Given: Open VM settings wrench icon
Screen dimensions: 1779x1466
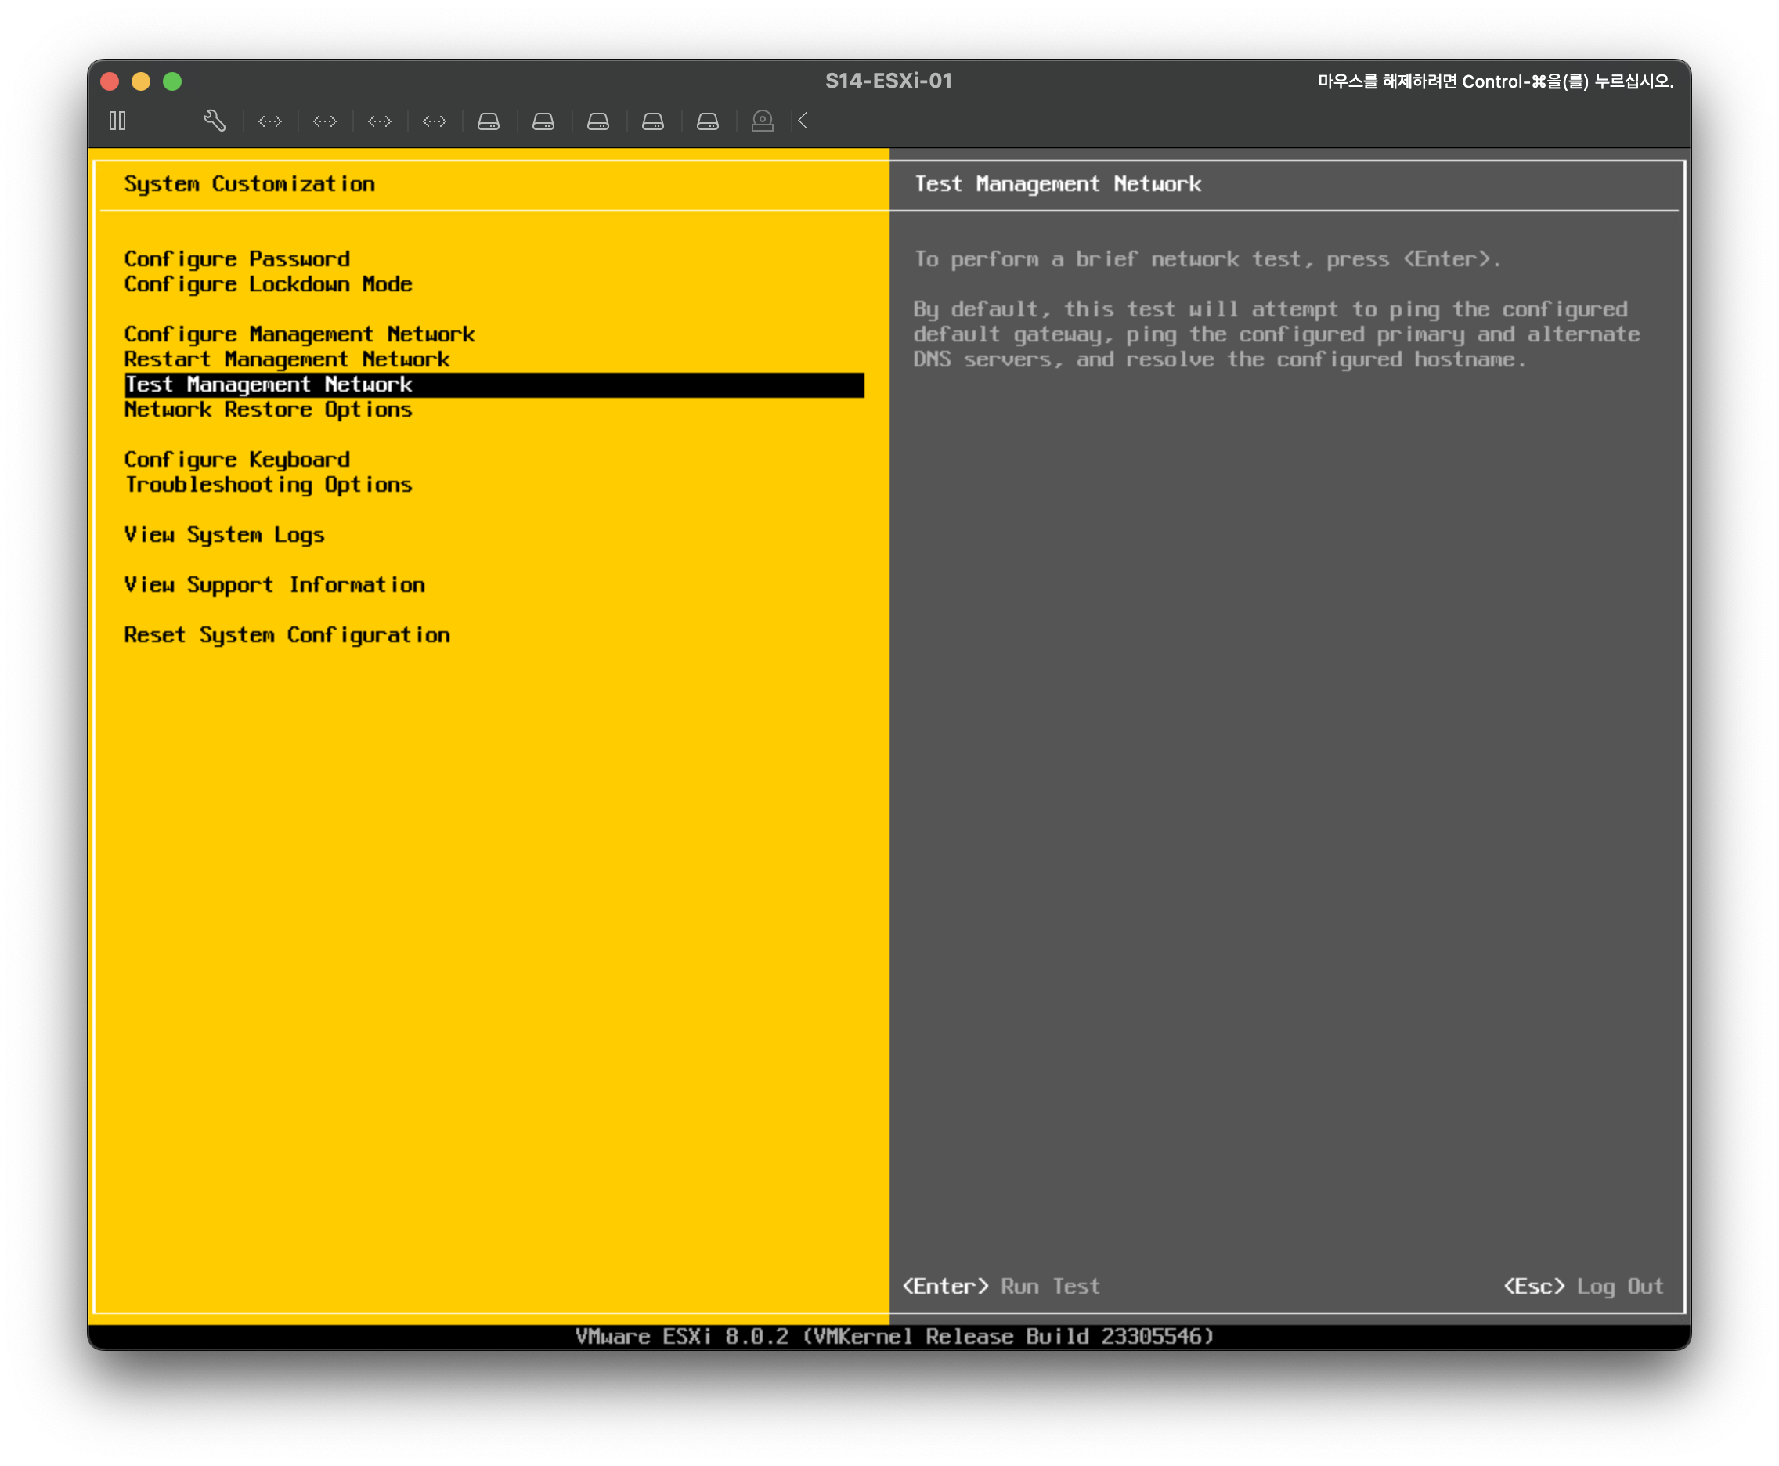Looking at the screenshot, I should click(215, 121).
